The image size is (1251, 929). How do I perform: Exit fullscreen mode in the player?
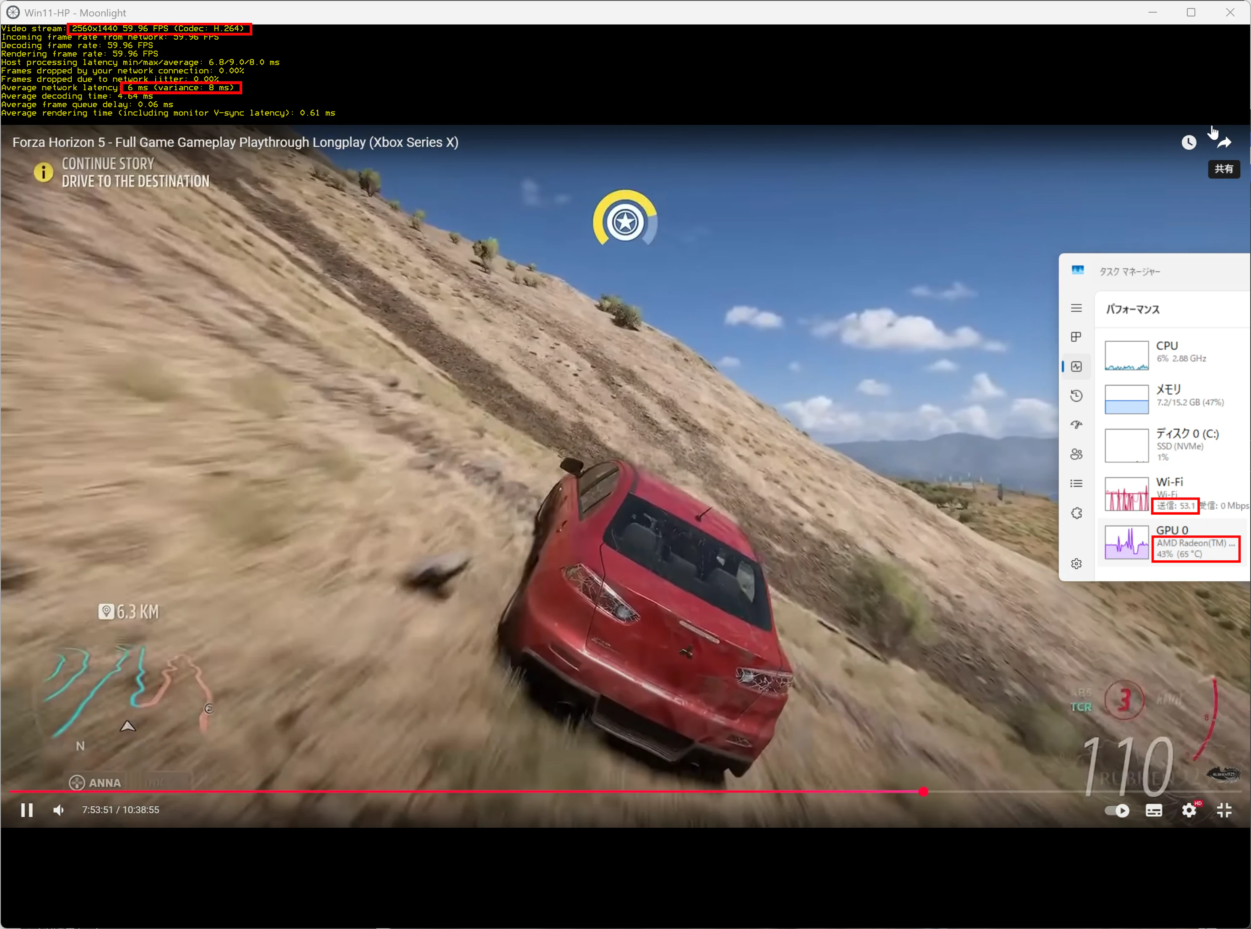tap(1224, 810)
